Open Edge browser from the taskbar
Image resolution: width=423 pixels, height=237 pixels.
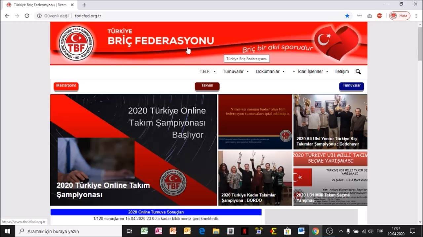point(202,231)
